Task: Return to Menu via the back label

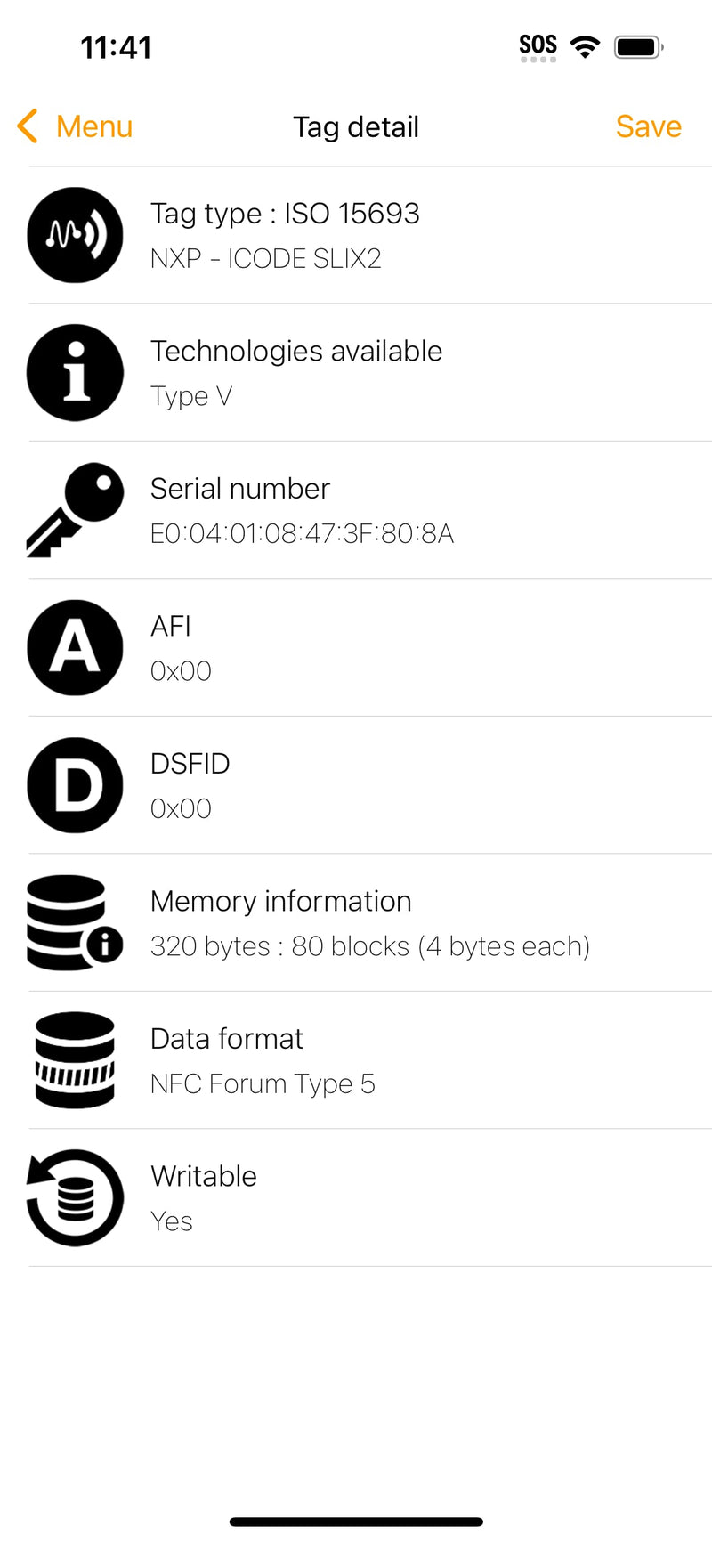Action: pos(93,126)
